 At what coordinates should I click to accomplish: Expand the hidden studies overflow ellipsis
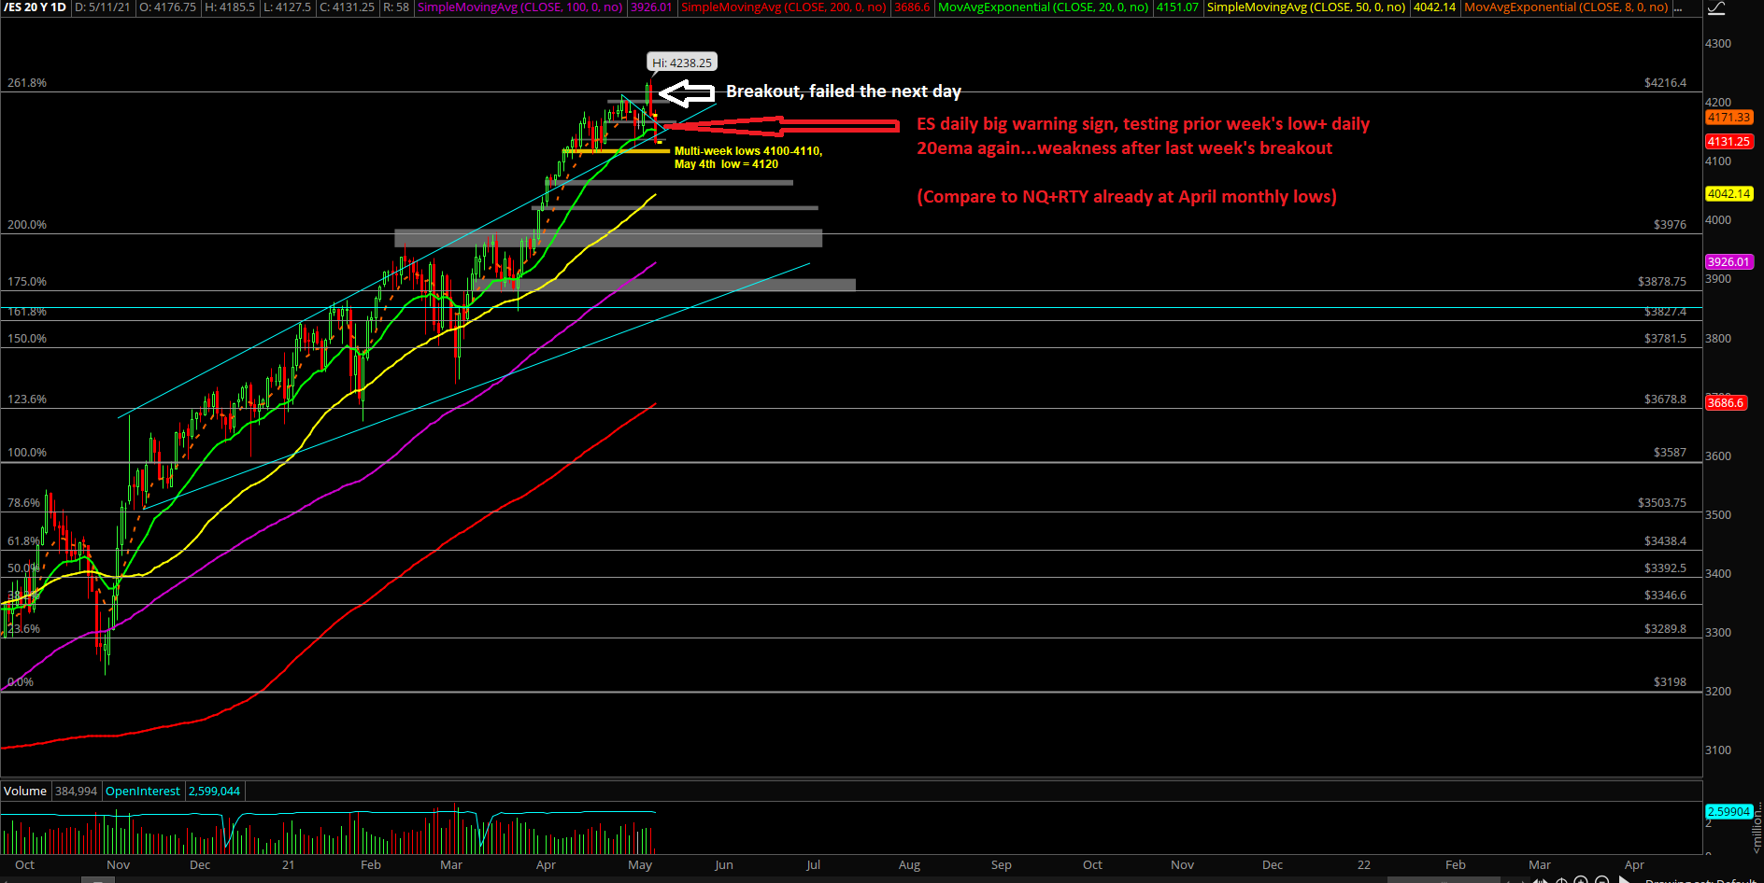1678,7
